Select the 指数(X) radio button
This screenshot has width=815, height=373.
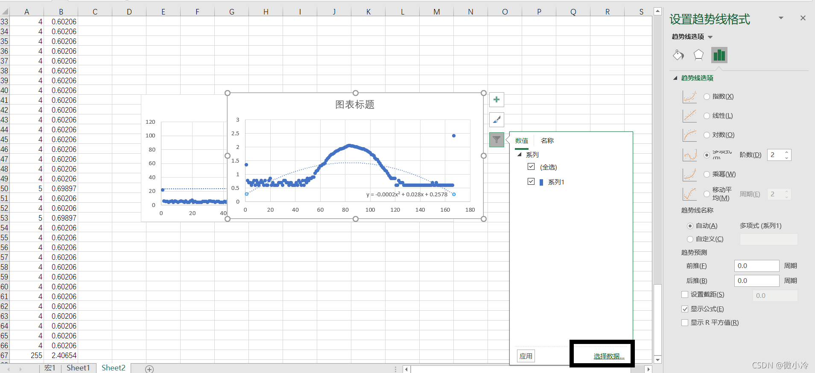pyautogui.click(x=707, y=97)
